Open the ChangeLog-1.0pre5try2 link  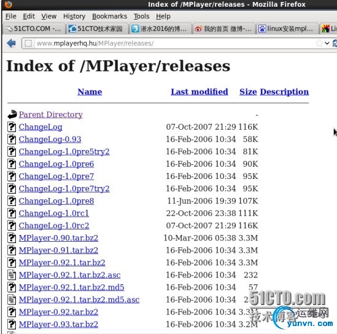pyautogui.click(x=64, y=151)
